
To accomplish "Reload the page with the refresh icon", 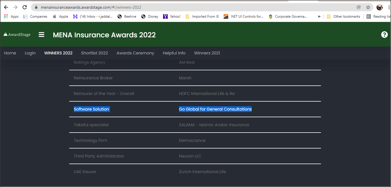I will 25,7.
